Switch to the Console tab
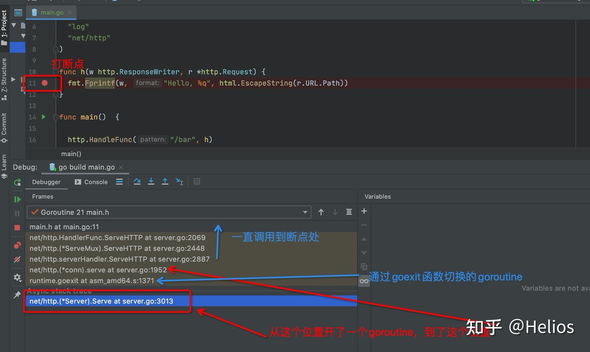 click(x=91, y=182)
